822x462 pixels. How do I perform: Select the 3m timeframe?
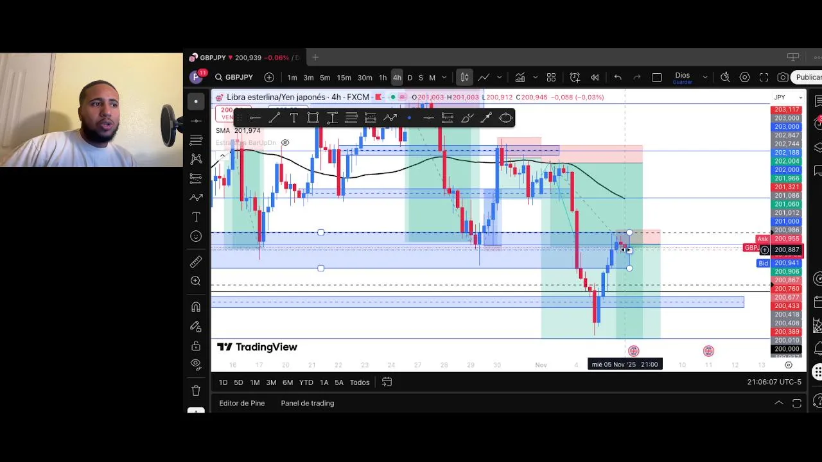click(308, 78)
